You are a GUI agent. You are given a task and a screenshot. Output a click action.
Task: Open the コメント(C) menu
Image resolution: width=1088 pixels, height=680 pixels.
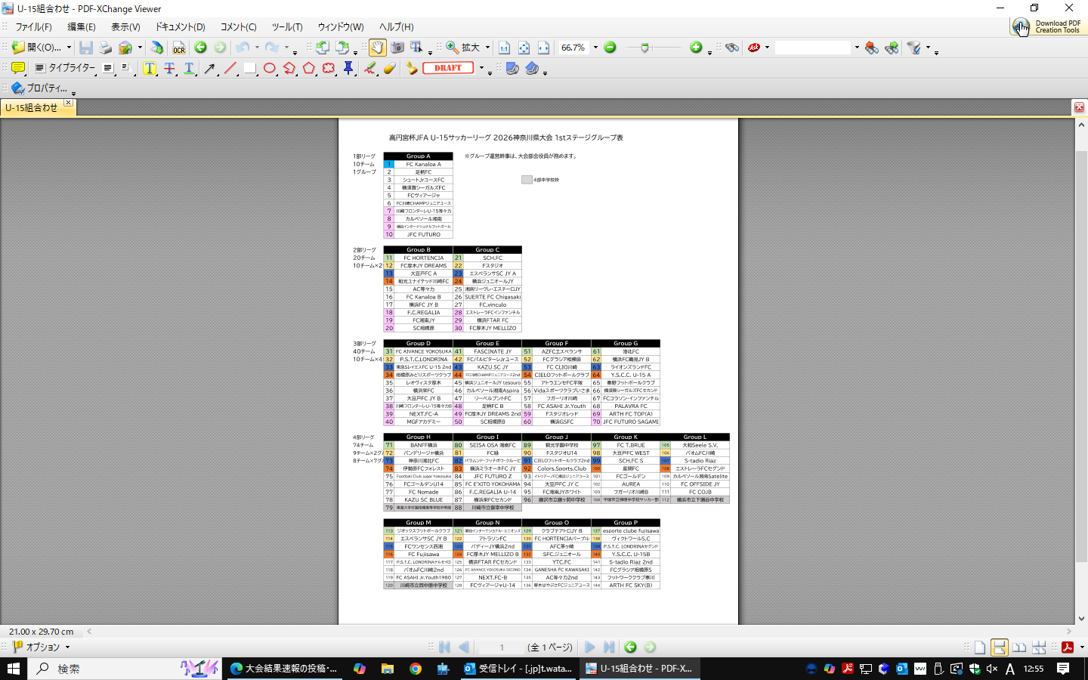click(238, 27)
